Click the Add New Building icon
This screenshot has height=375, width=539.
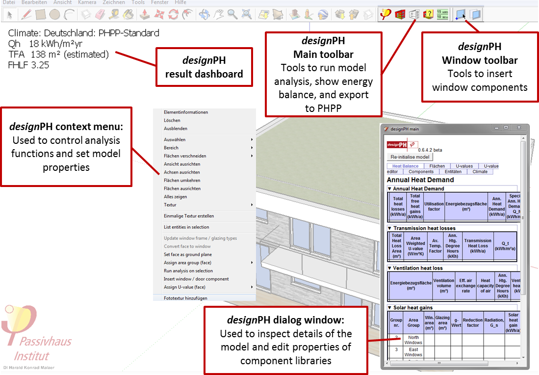pos(294,14)
